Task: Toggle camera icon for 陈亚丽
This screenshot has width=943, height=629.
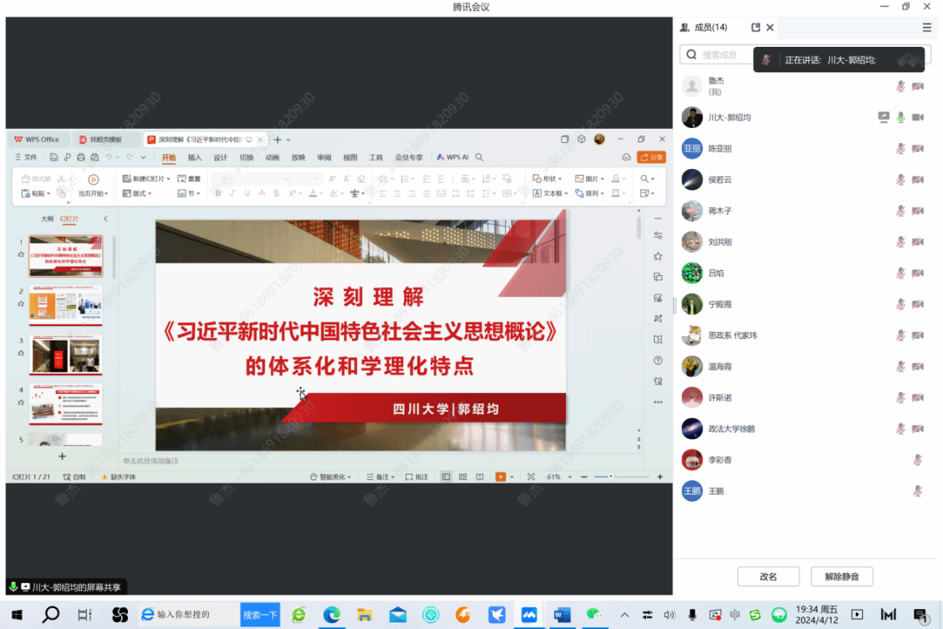Action: [x=917, y=149]
